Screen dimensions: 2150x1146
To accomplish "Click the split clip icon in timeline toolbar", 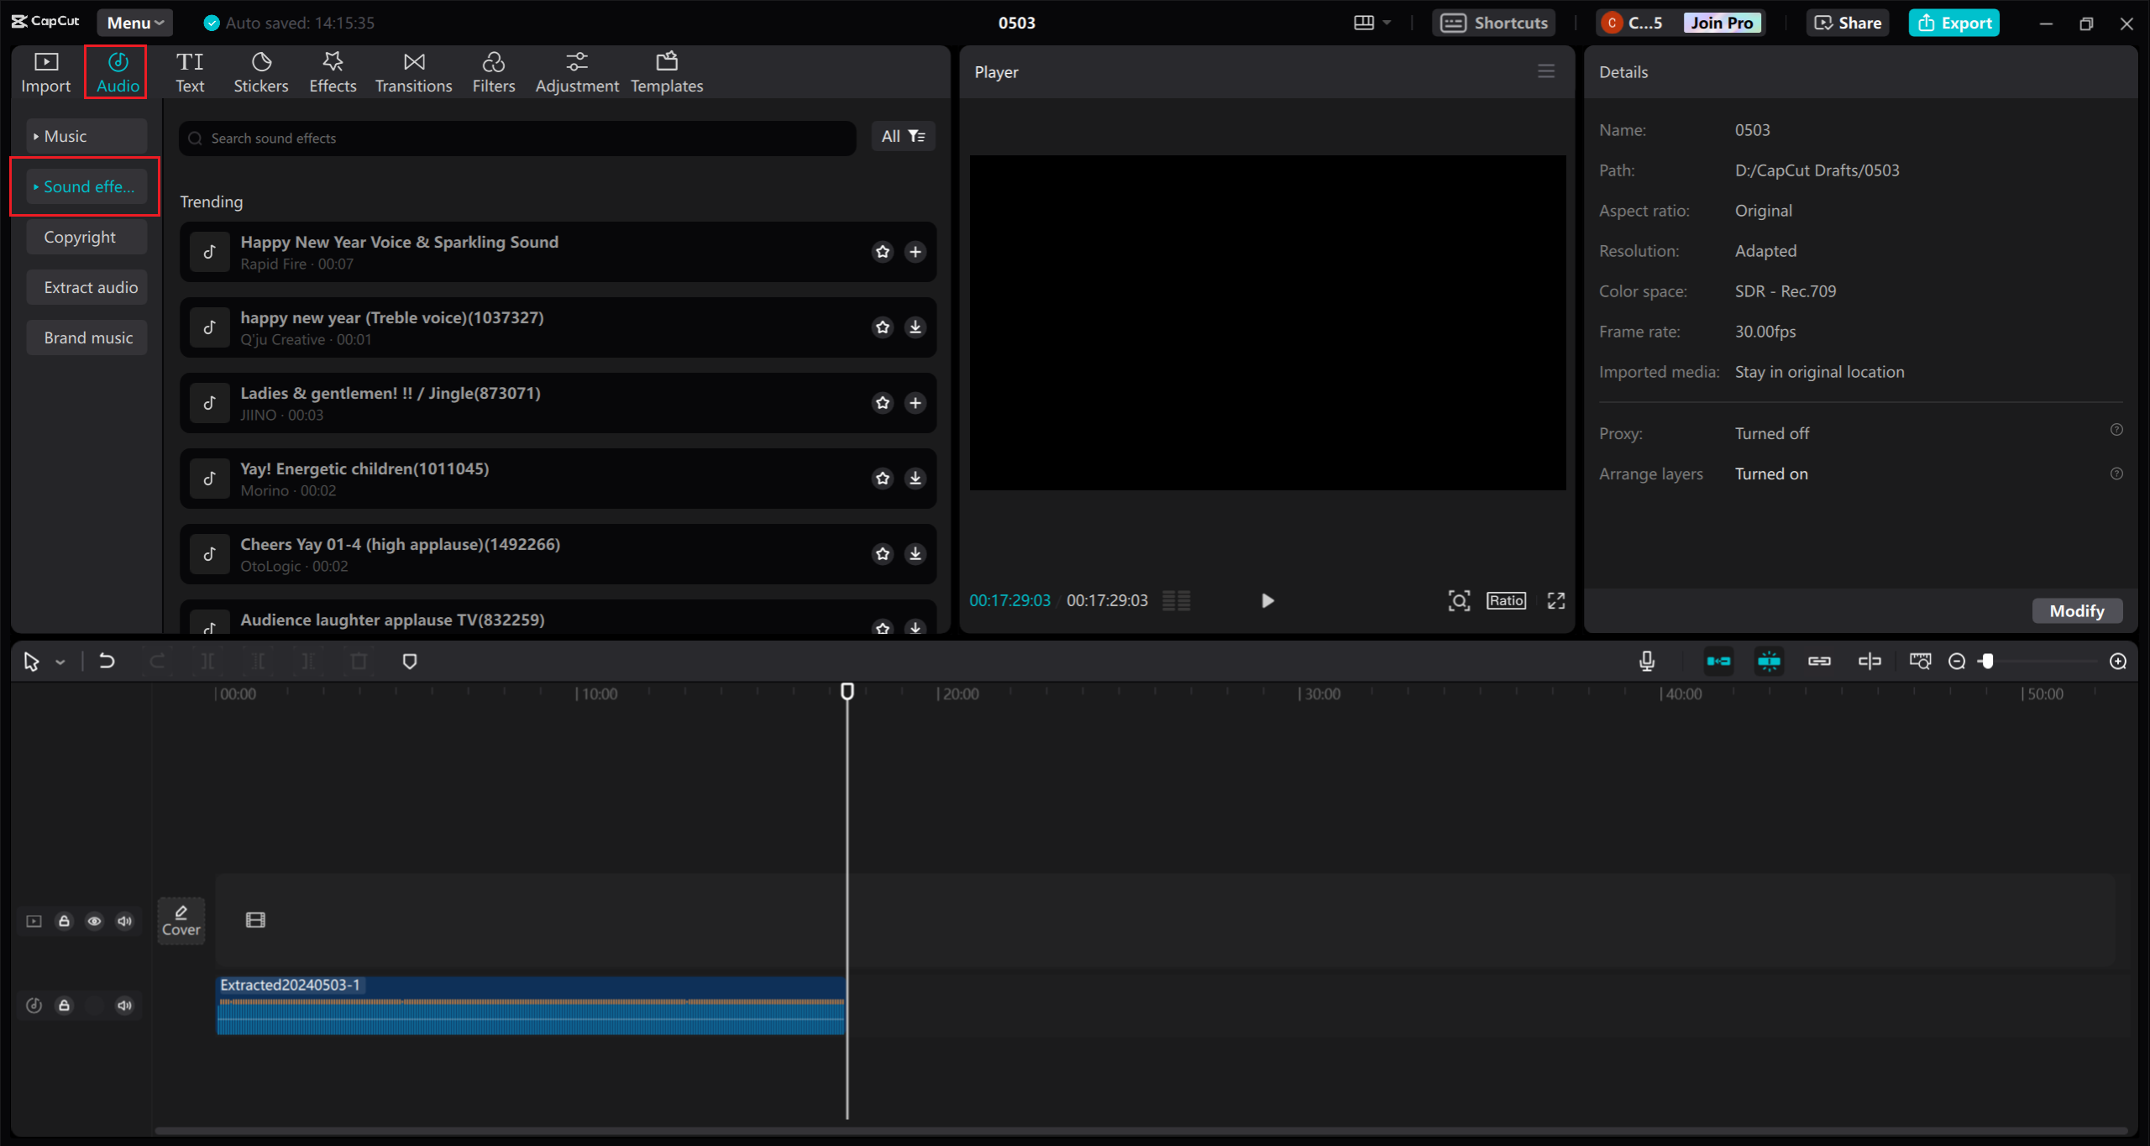I will pyautogui.click(x=208, y=661).
